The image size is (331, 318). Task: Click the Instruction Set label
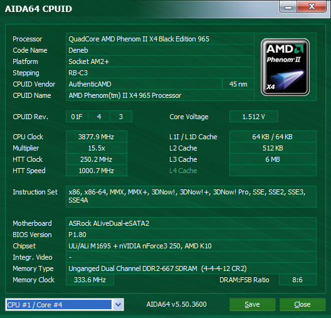click(35, 192)
